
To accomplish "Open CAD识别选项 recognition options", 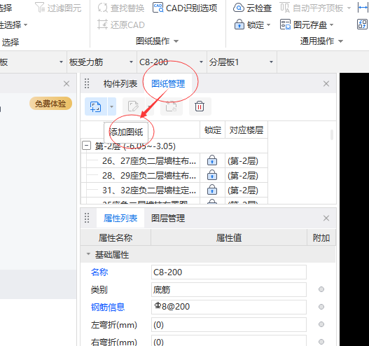I will click(x=185, y=8).
